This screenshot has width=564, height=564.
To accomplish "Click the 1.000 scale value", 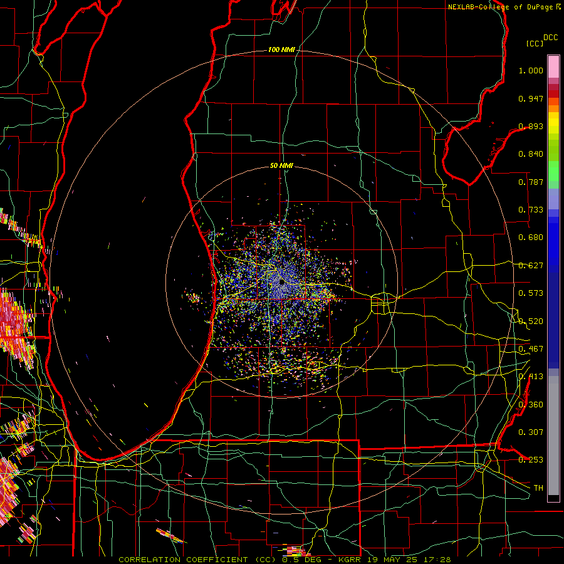I will click(x=531, y=70).
